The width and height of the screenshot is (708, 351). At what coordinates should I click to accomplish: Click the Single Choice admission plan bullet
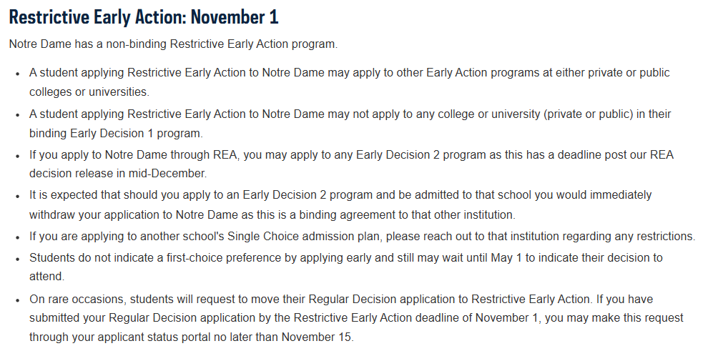click(362, 236)
